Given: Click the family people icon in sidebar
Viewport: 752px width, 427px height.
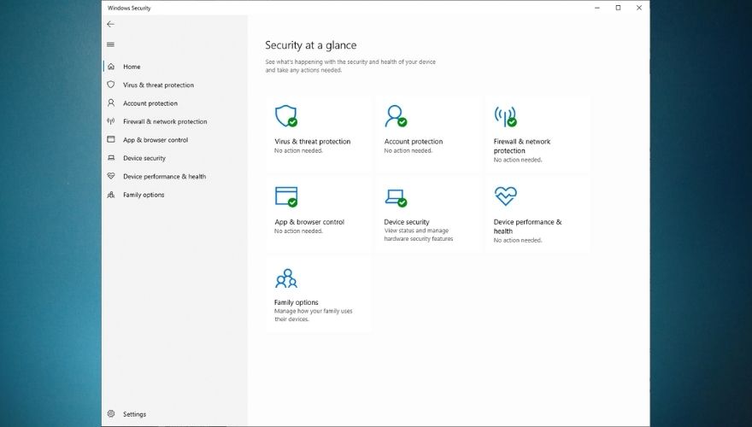Looking at the screenshot, I should (111, 195).
